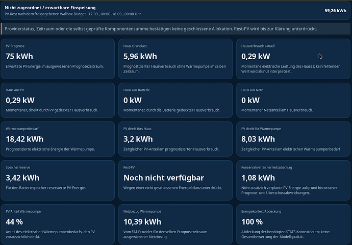Select the Netzbezug Wärmepumpe label
Viewport: 352px width, 245px height.
pos(142,211)
